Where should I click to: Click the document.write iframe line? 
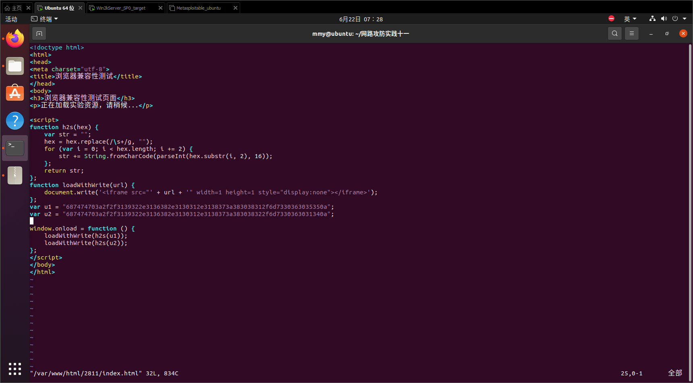coord(211,192)
